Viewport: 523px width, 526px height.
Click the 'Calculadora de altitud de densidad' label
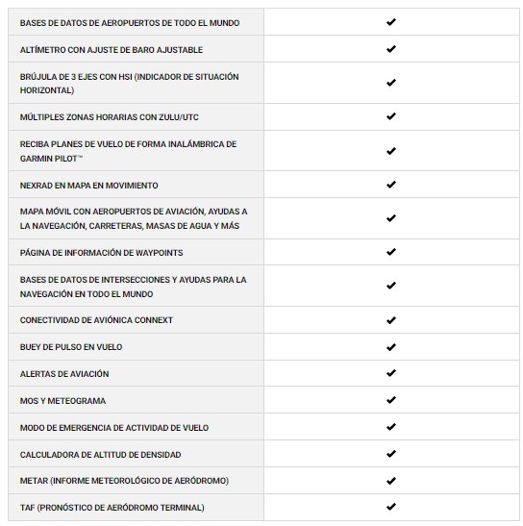pos(100,455)
